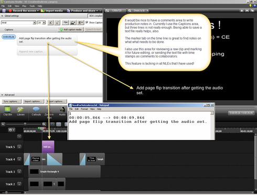
Task: Click the add track plus icon
Action: click(19, 136)
